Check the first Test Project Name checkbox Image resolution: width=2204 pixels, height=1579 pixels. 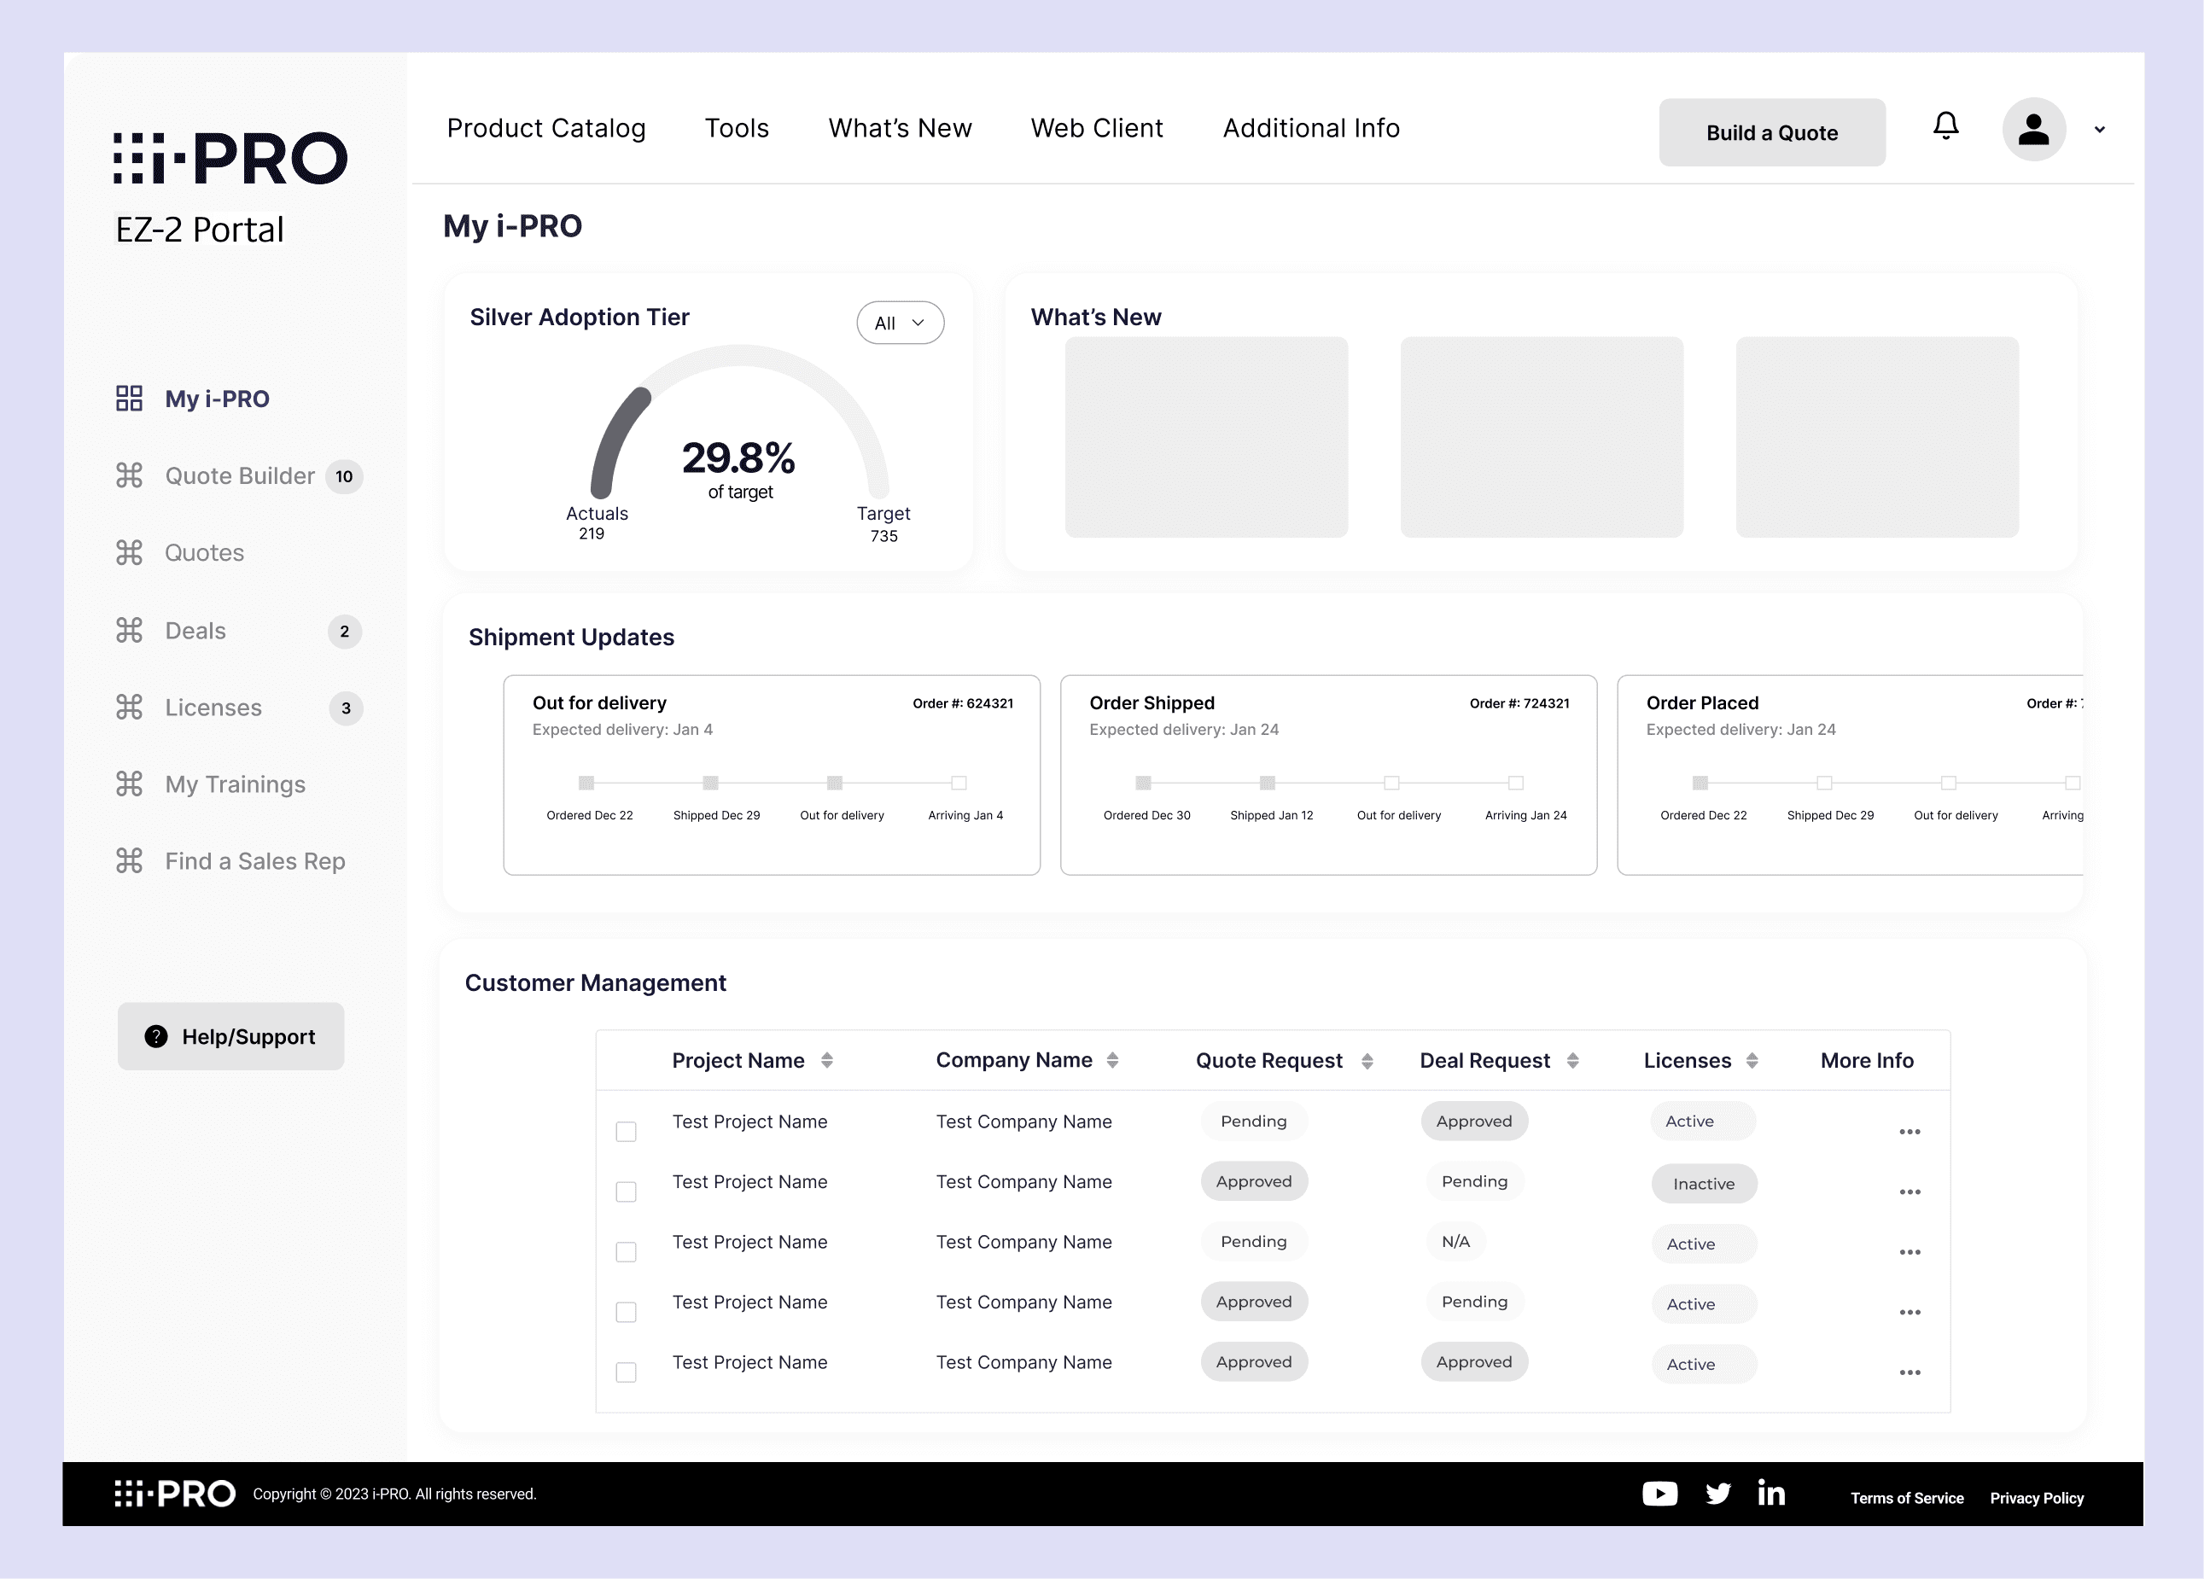coord(626,1132)
